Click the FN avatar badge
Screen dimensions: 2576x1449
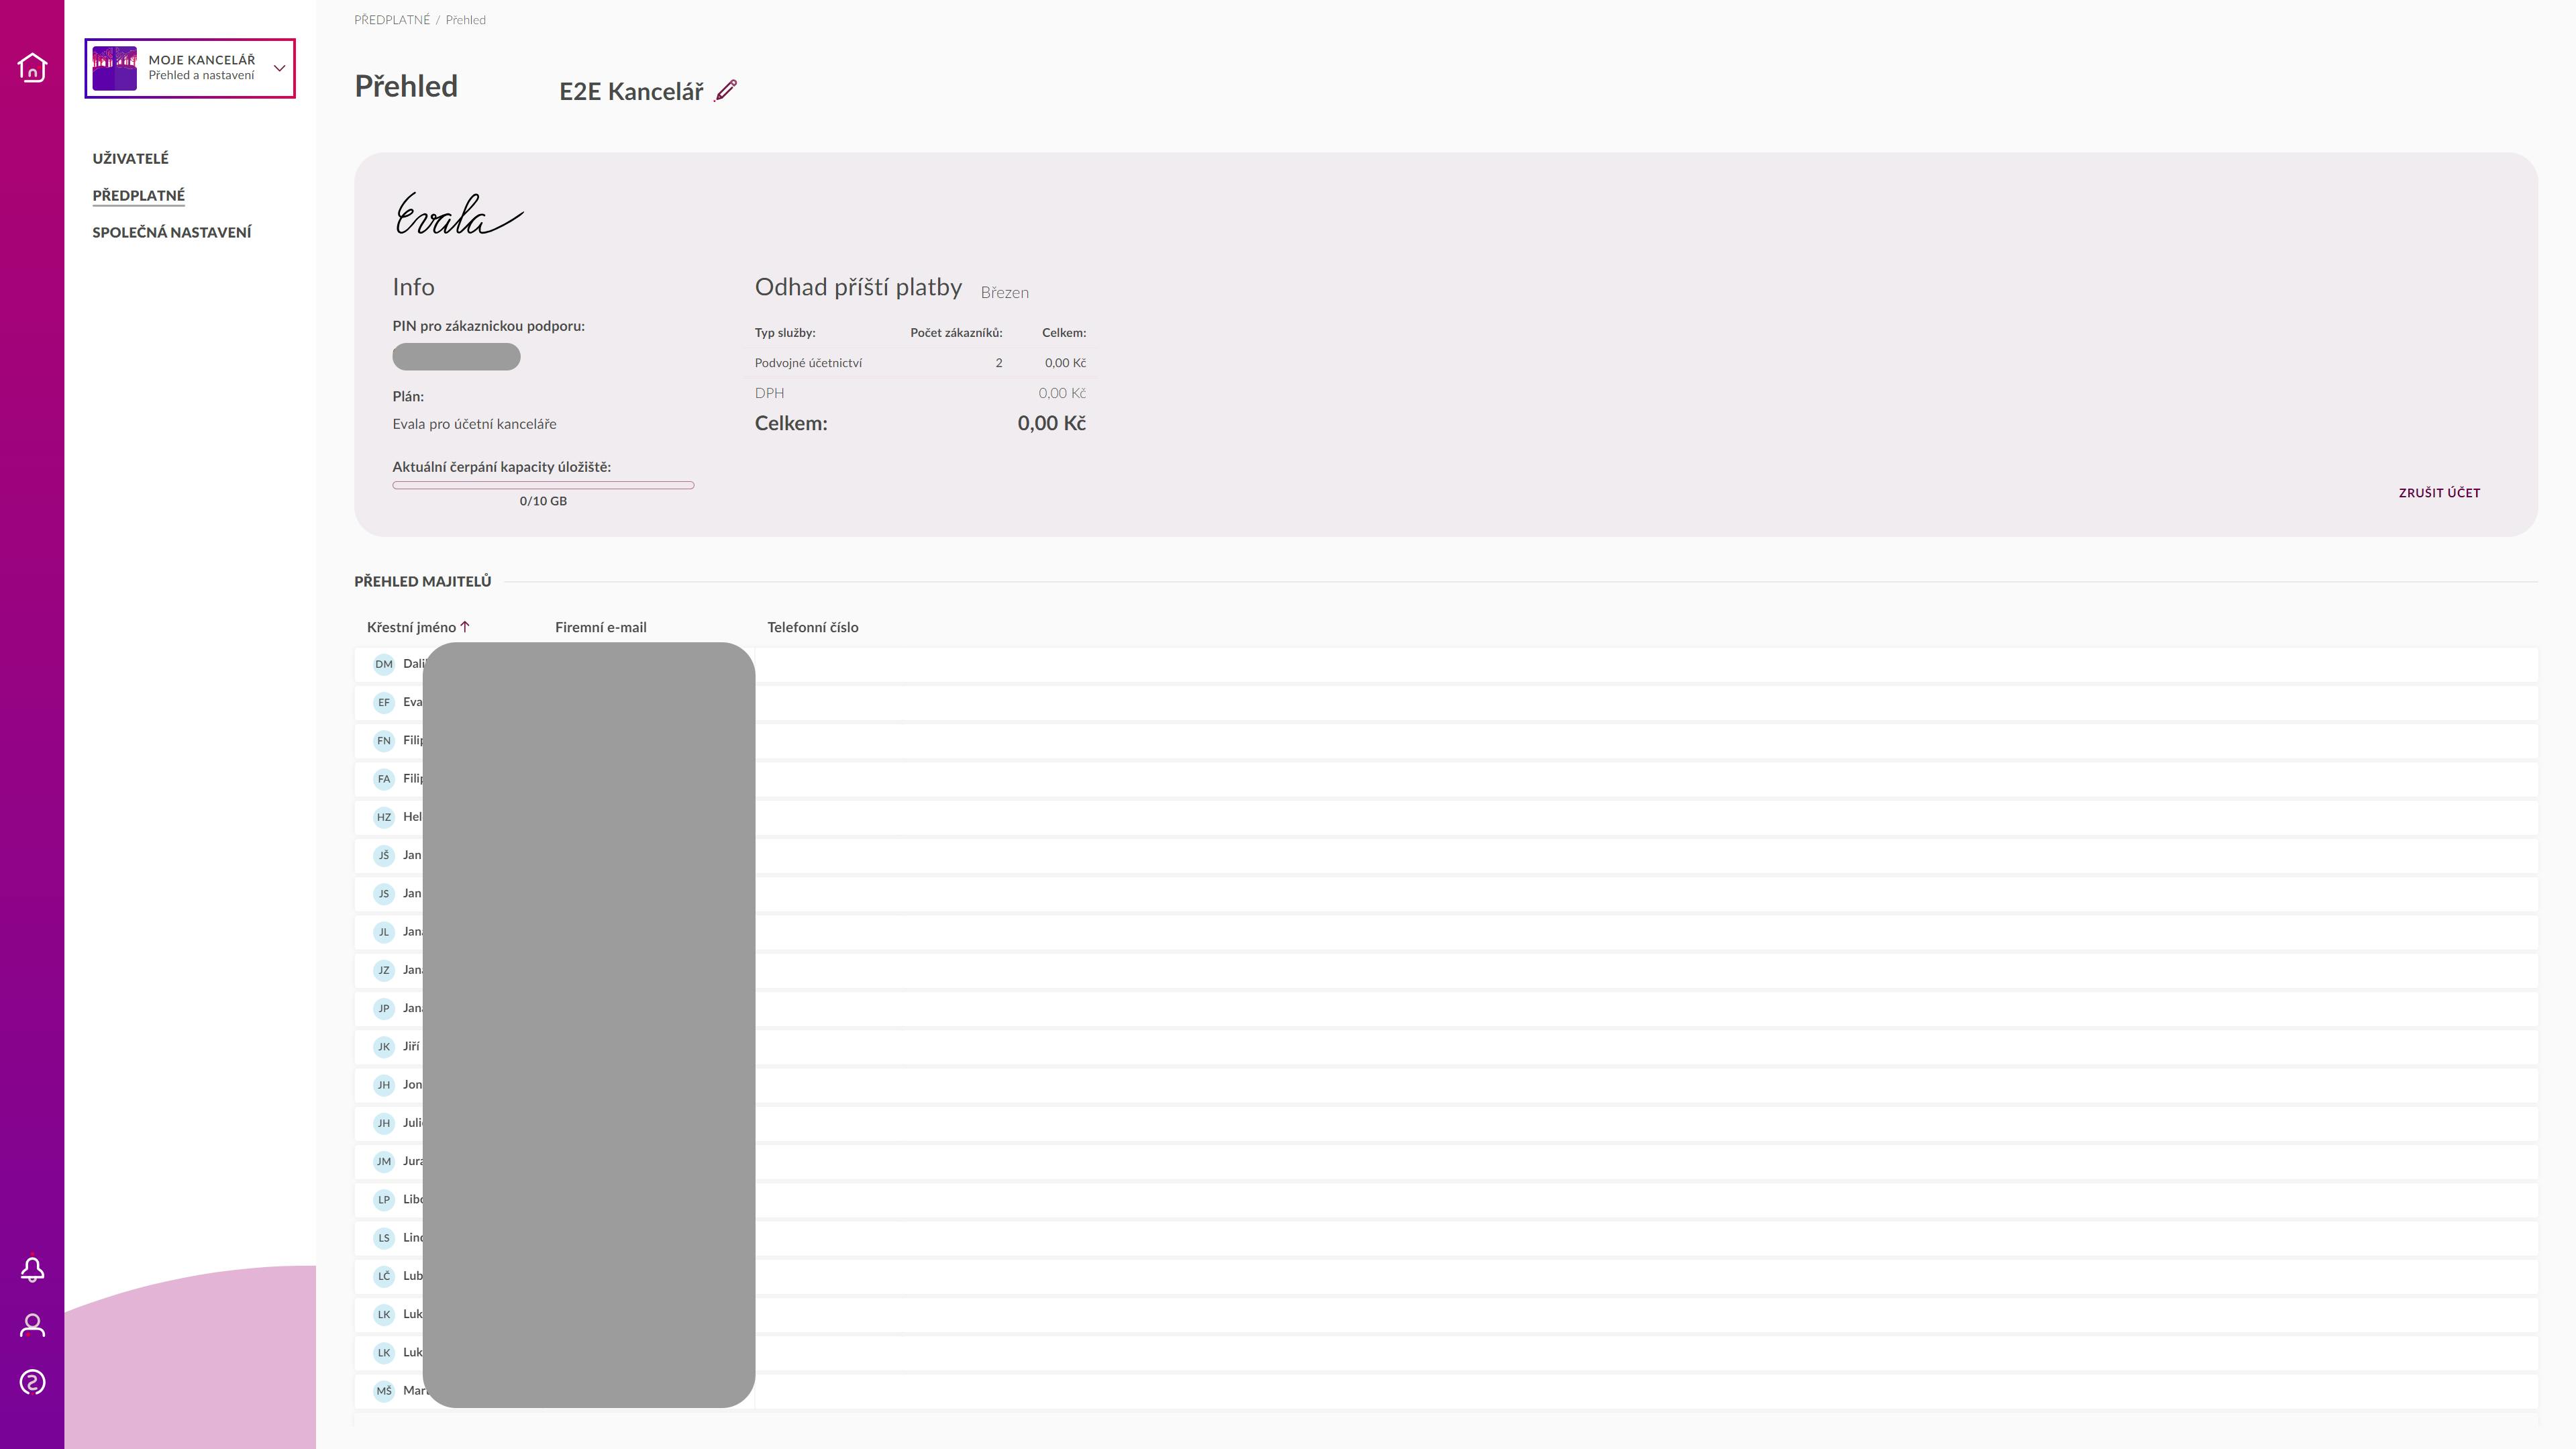384,740
